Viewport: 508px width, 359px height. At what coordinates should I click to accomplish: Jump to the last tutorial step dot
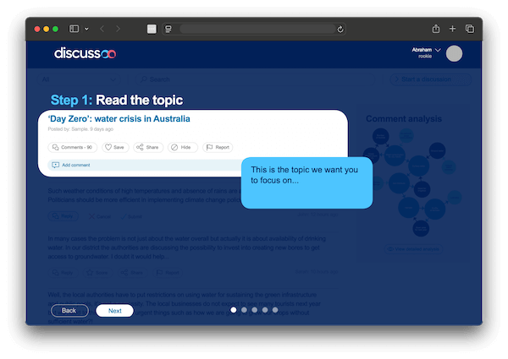tap(274, 310)
